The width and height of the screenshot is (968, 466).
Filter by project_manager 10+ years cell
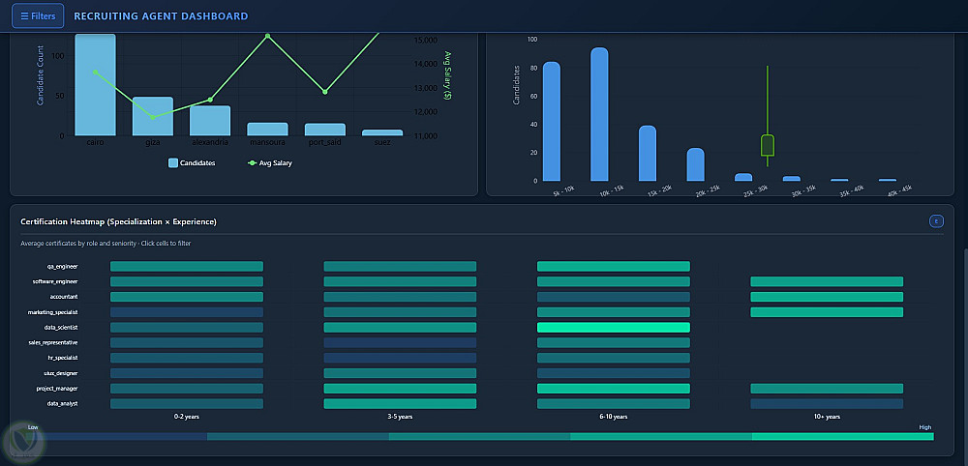(827, 389)
